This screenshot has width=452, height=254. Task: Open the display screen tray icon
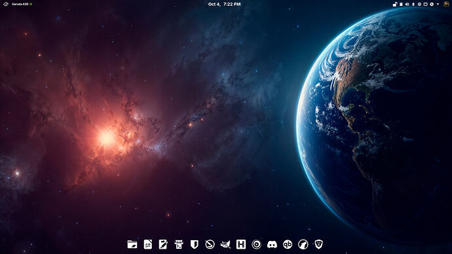pos(426,5)
